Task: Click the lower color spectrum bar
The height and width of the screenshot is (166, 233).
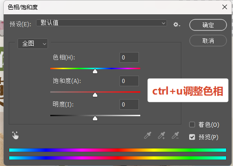Action: 118,158
